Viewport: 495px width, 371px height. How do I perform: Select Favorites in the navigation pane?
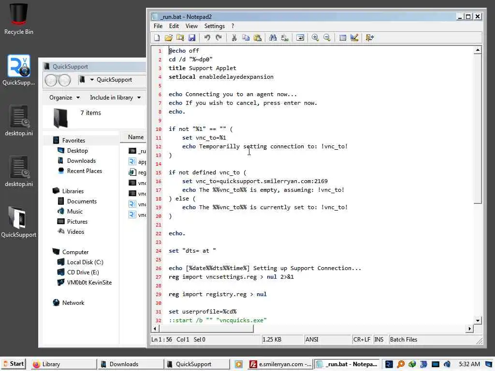(73, 141)
